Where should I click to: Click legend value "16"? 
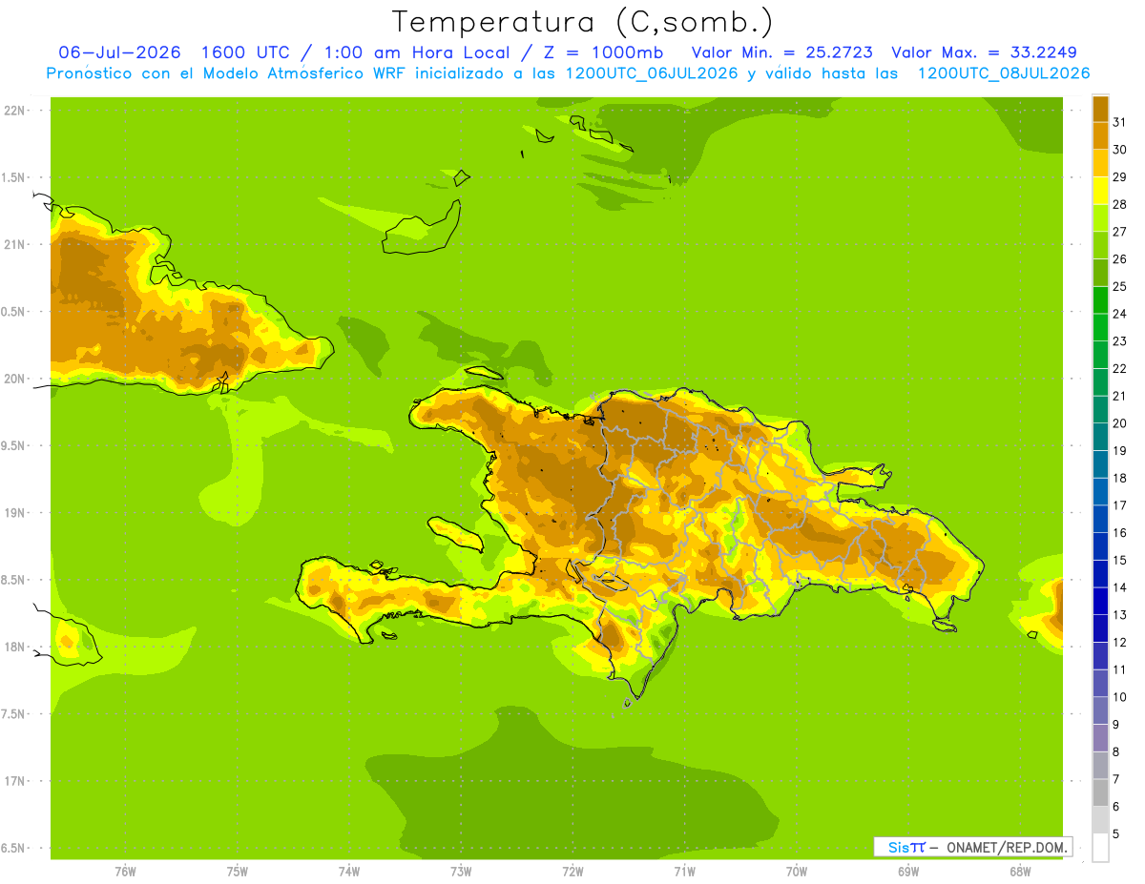[x=1120, y=533]
